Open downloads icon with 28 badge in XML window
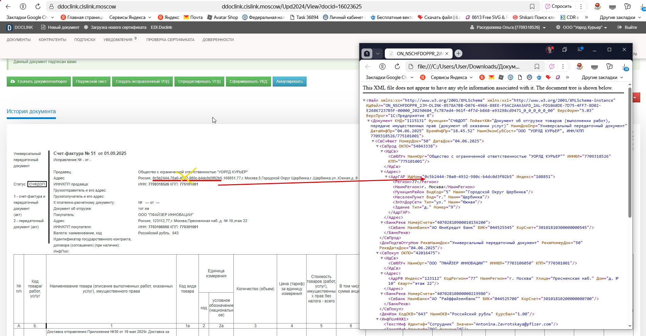The height and width of the screenshot is (336, 646). pos(625,67)
